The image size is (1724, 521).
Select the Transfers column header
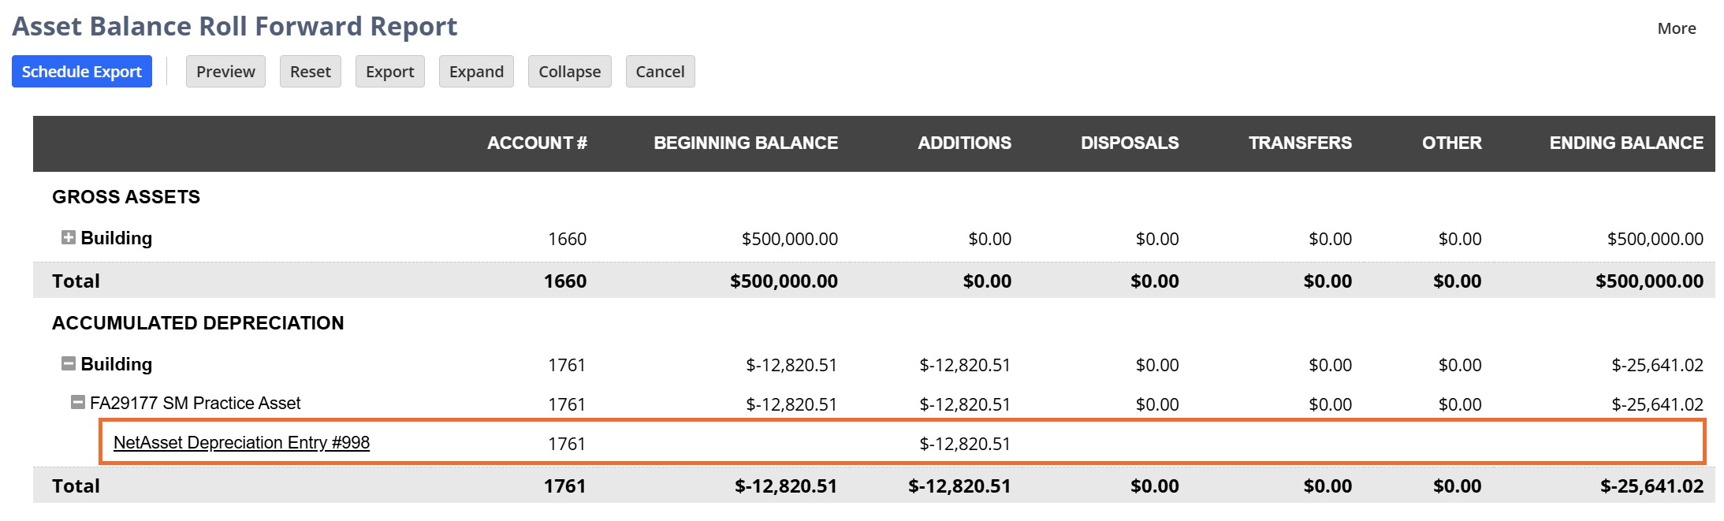[x=1300, y=143]
